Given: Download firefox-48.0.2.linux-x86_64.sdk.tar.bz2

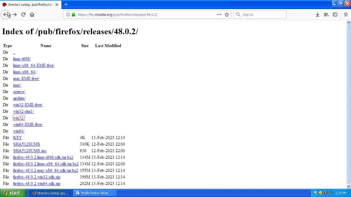Looking at the screenshot, I should click(x=46, y=164).
